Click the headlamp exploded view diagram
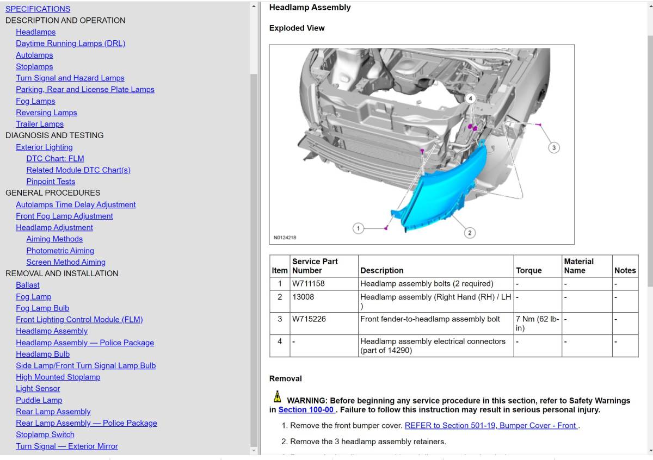653x460 pixels. (x=422, y=144)
